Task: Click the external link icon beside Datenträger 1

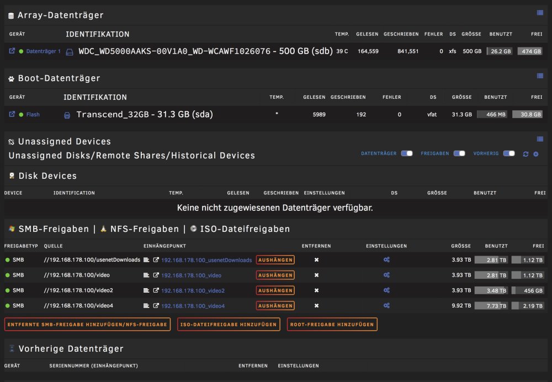Action: pos(12,51)
